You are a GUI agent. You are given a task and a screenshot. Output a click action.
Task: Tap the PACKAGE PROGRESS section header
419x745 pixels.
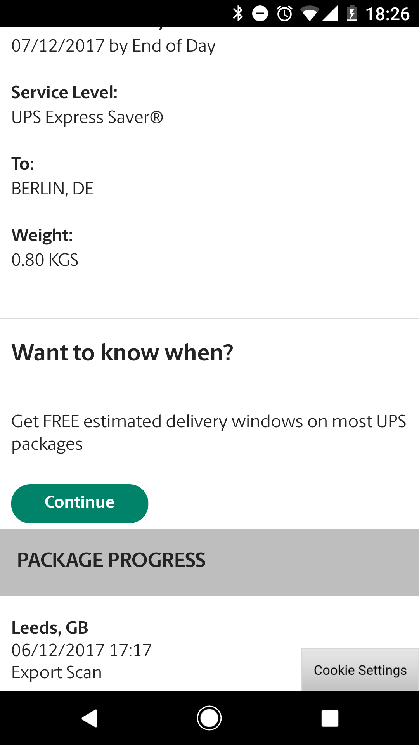coord(111,560)
